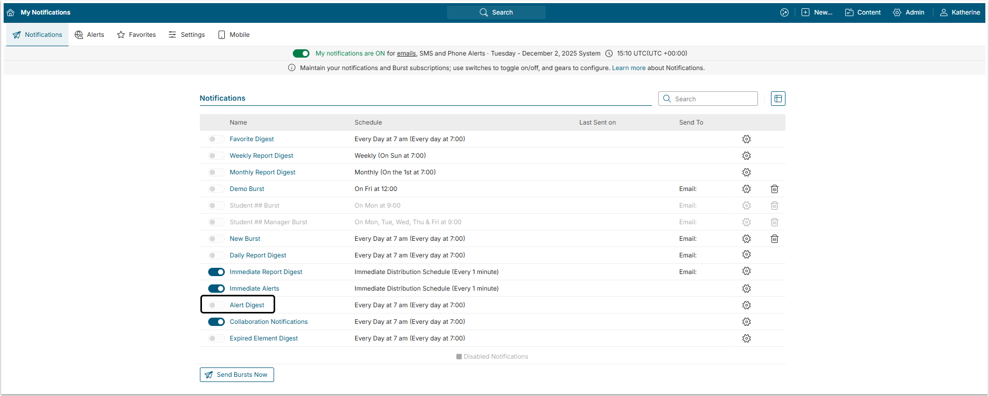Viewport: 989px width, 396px height.
Task: Turn off the My notifications master switch
Action: tap(301, 53)
